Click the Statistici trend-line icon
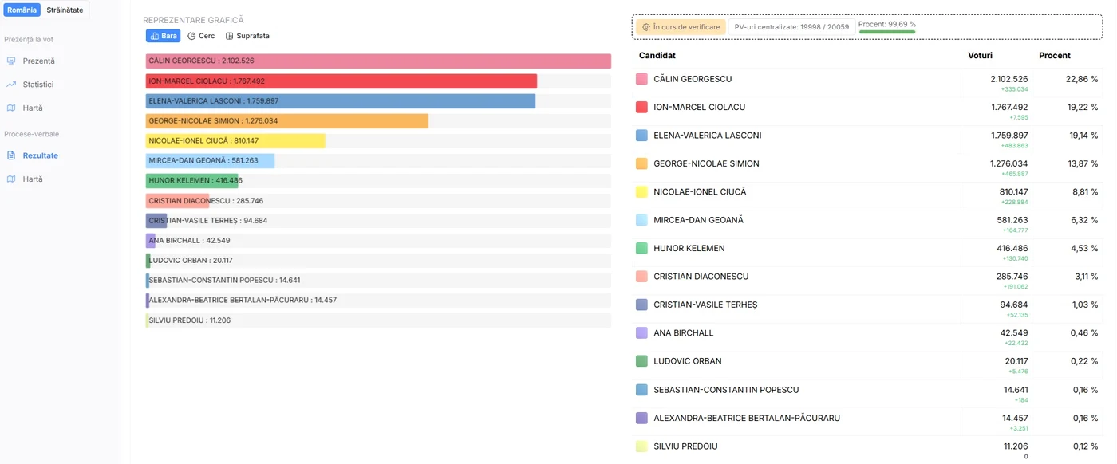The height and width of the screenshot is (464, 1117). (x=11, y=84)
